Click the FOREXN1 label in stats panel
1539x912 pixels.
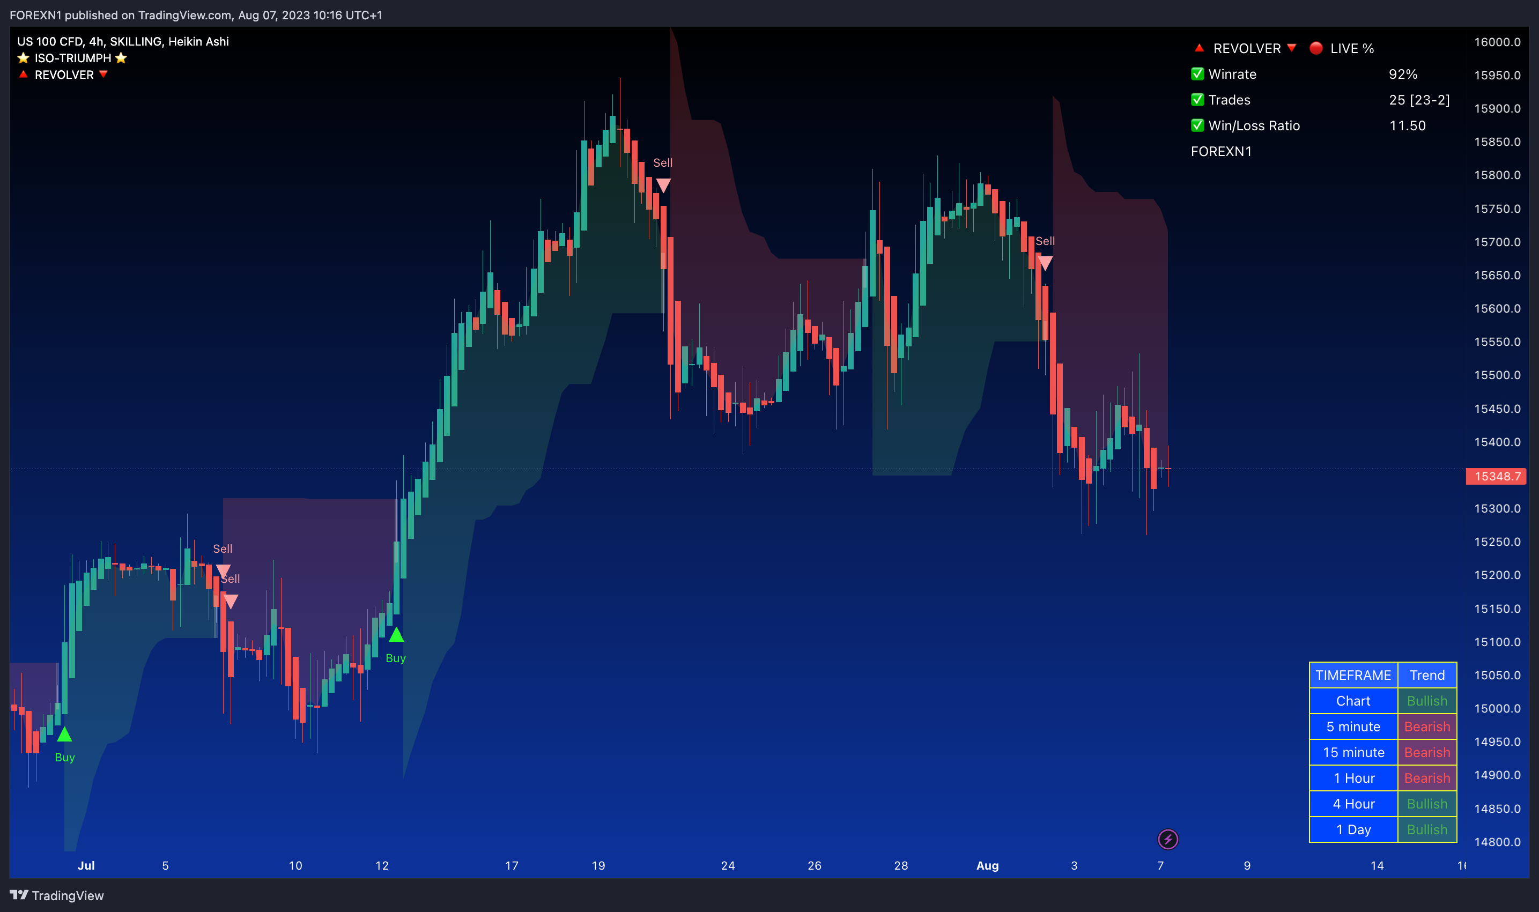click(1221, 151)
